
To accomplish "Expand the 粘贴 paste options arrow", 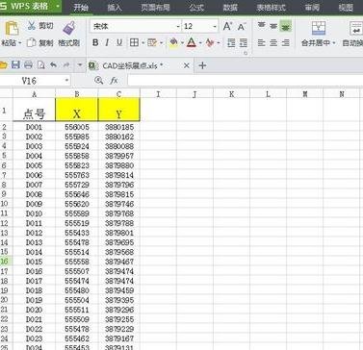I will pyautogui.click(x=20, y=43).
